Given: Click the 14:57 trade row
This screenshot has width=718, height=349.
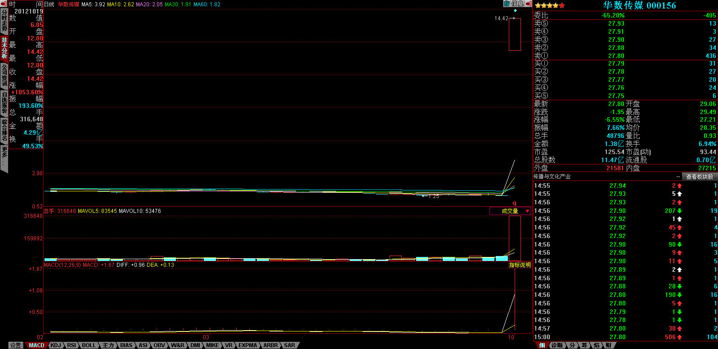Looking at the screenshot, I should (x=625, y=328).
